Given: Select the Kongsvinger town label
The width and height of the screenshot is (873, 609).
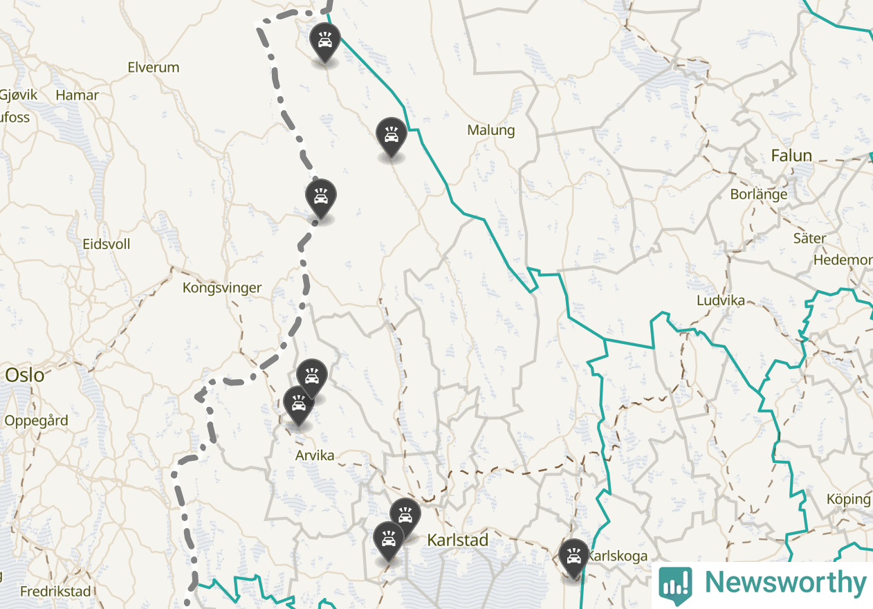Looking at the screenshot, I should point(222,288).
